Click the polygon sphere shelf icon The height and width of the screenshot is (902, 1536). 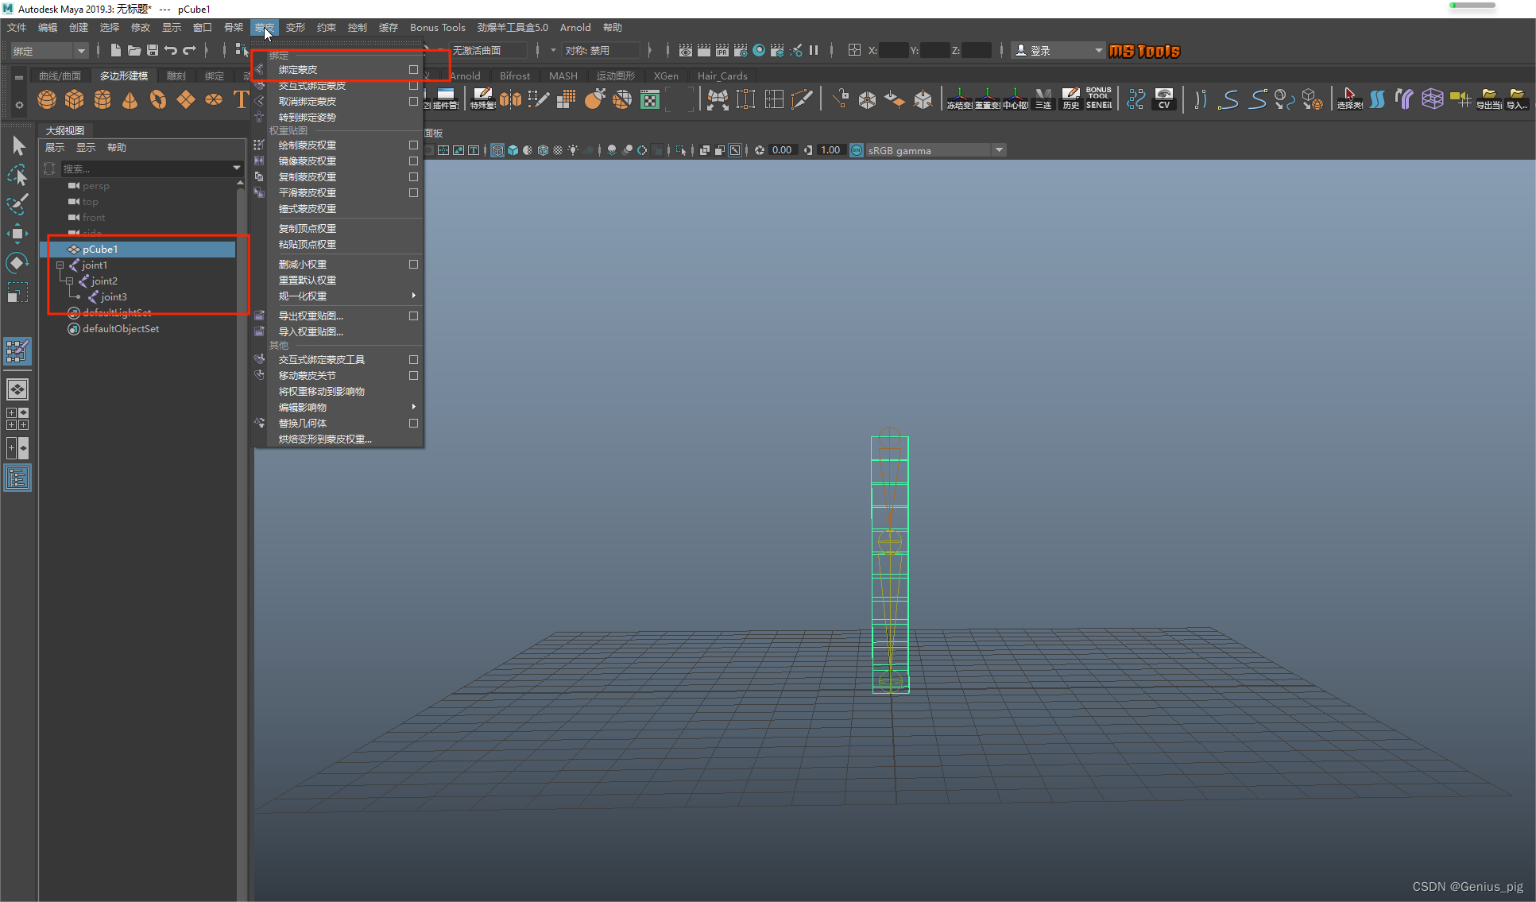(47, 99)
